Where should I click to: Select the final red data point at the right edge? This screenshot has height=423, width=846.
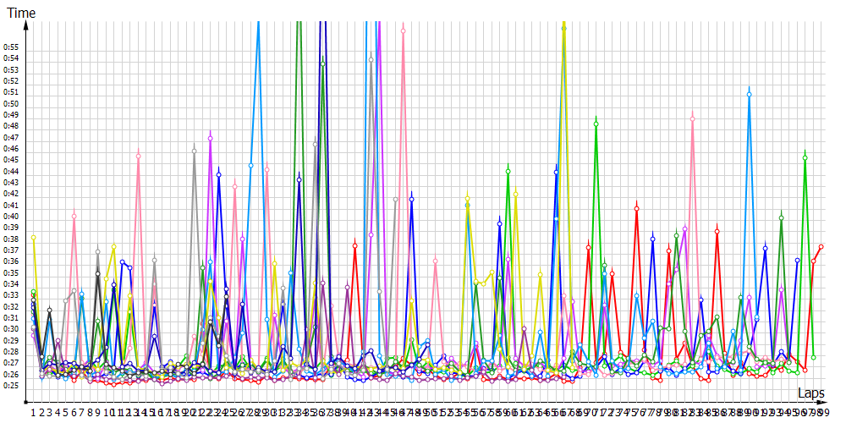click(821, 246)
